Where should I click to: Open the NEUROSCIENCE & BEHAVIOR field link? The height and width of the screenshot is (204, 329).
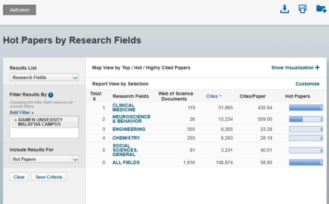[131, 119]
